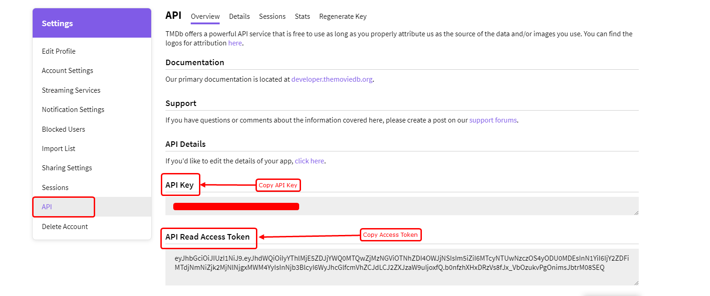
Task: Open Edit Profile in the Settings sidebar
Action: tap(59, 51)
